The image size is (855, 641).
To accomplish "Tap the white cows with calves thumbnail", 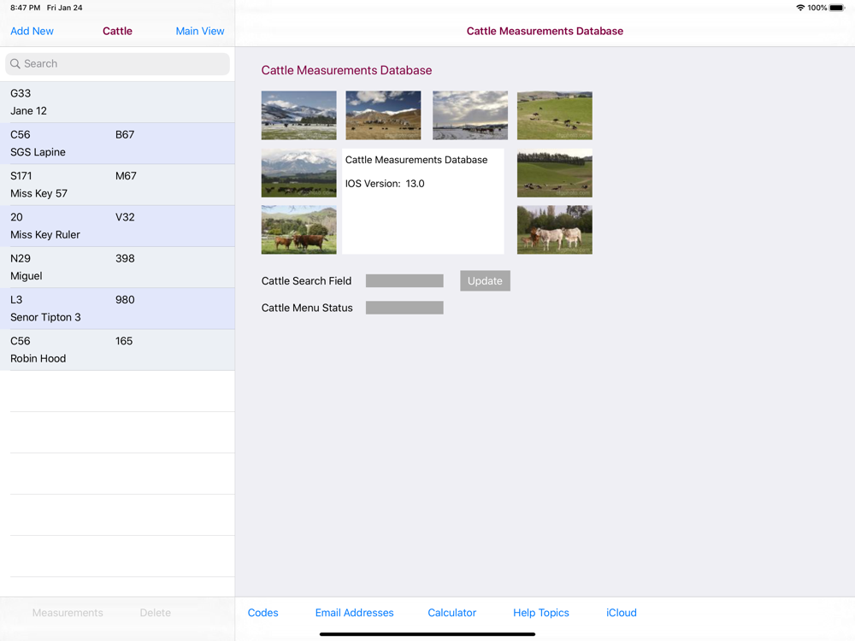I will click(555, 230).
